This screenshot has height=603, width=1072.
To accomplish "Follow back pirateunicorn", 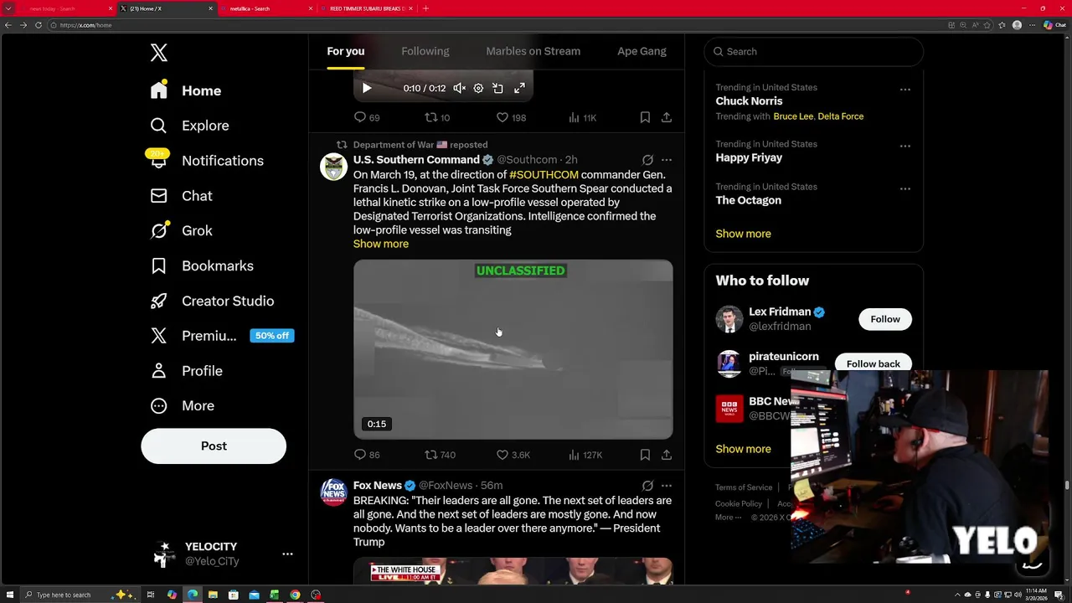I will [x=874, y=363].
